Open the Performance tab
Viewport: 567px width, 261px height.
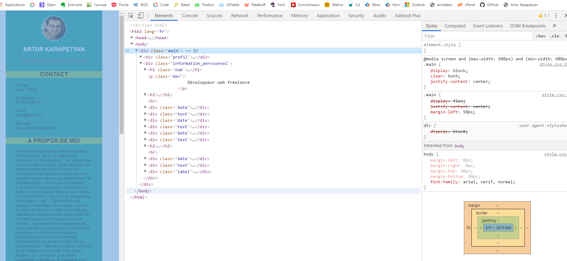(x=270, y=16)
